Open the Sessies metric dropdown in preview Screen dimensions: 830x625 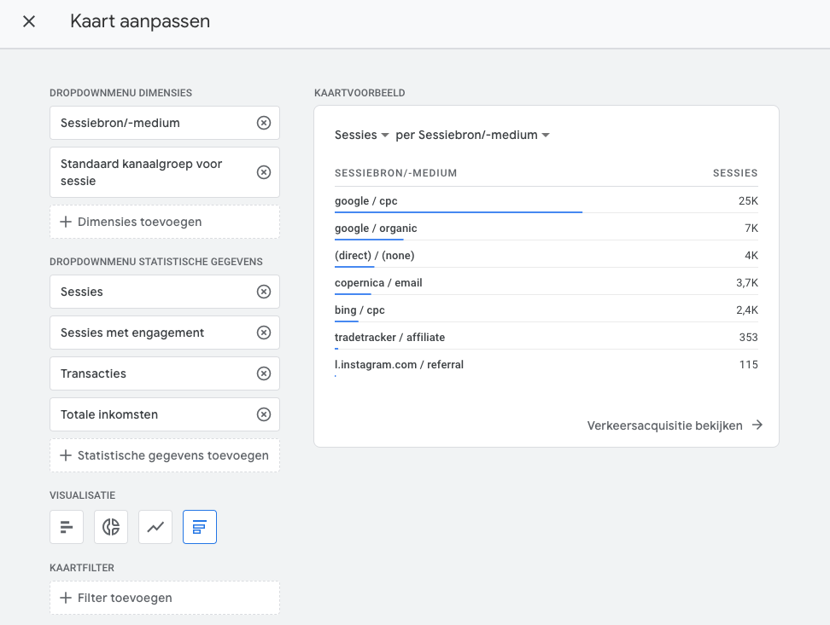click(x=362, y=135)
